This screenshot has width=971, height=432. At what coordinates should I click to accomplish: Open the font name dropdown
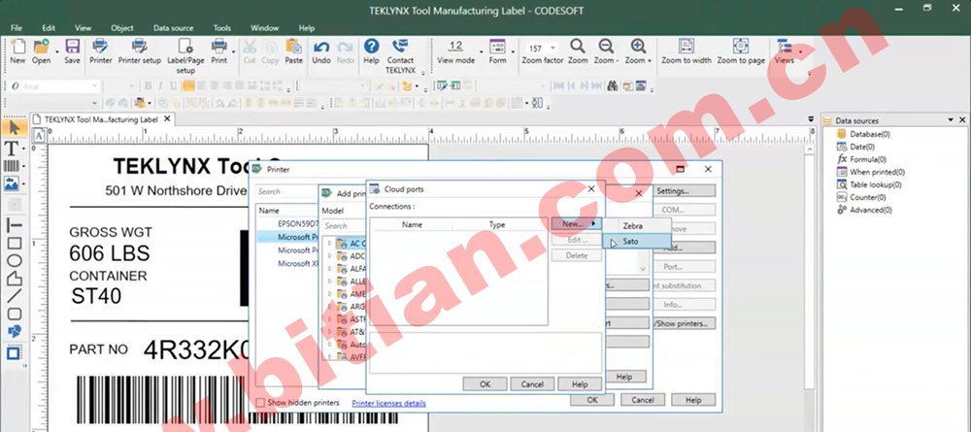click(94, 86)
